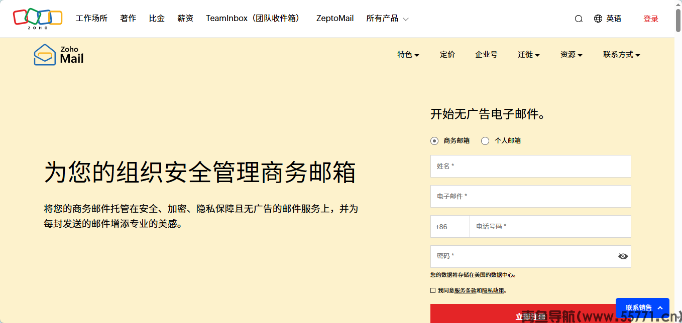Toggle password visibility eye icon
The width and height of the screenshot is (682, 323).
(x=623, y=256)
